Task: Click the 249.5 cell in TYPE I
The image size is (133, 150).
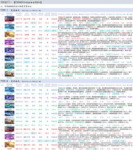Action: click(x=34, y=31)
